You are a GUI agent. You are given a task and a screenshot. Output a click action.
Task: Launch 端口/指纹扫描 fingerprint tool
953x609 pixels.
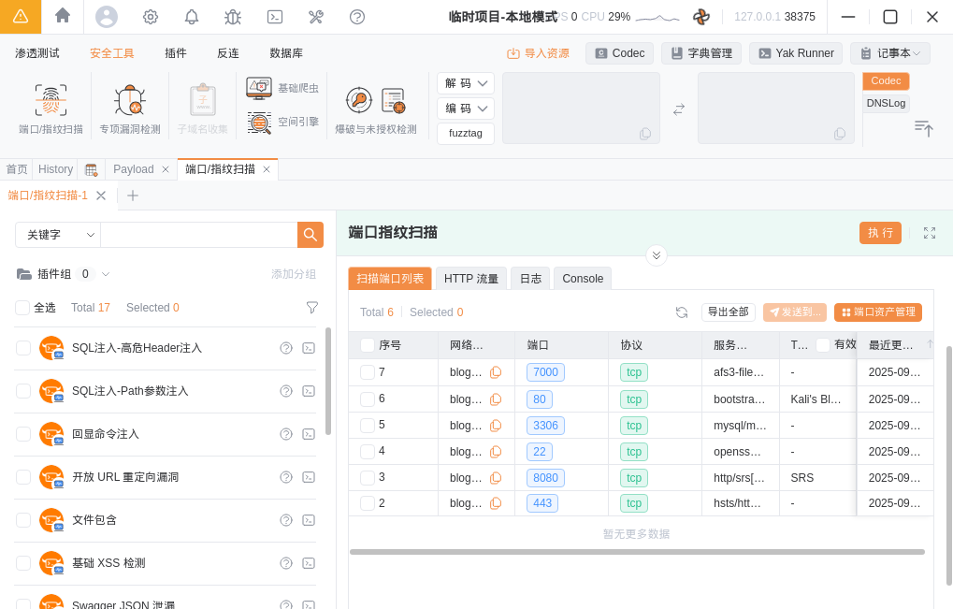click(x=51, y=109)
